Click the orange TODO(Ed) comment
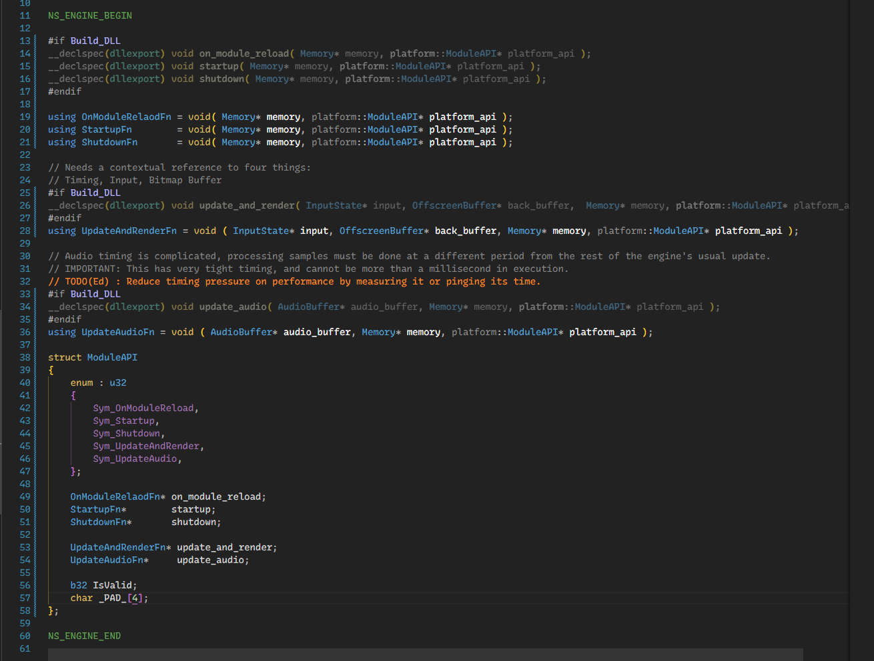Viewport: 874px width, 661px height. [x=294, y=281]
